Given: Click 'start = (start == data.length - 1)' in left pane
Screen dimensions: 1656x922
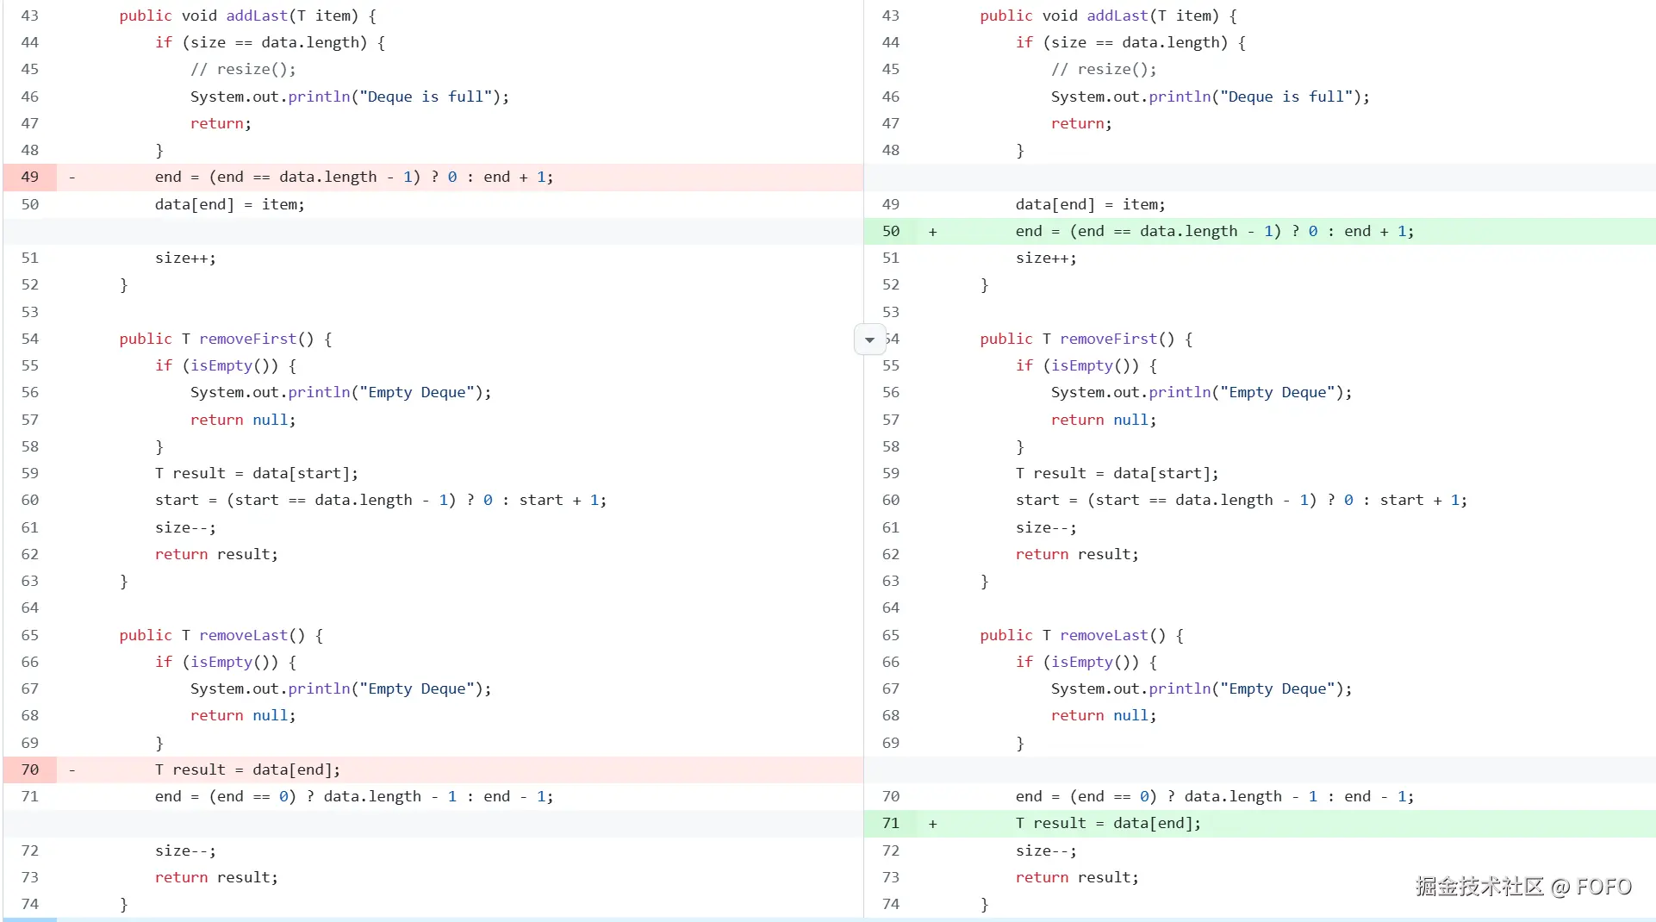Looking at the screenshot, I should click(x=306, y=501).
